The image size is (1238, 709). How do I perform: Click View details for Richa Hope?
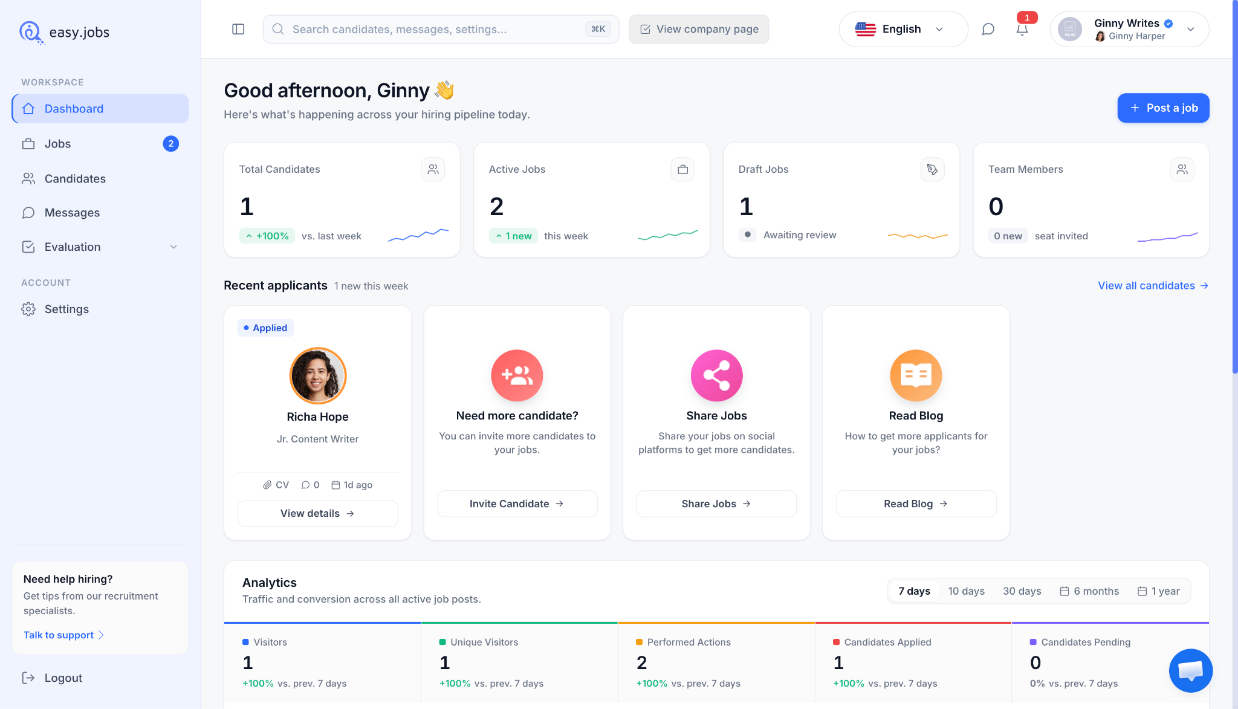point(317,513)
